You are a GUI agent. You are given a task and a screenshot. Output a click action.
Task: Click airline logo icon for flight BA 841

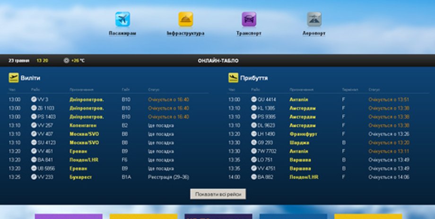34,160
